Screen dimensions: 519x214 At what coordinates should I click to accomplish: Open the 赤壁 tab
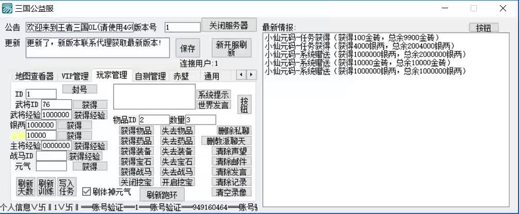tap(181, 77)
